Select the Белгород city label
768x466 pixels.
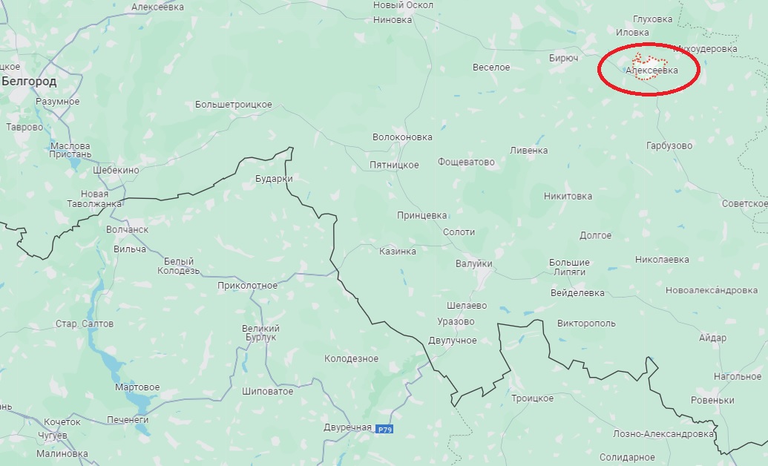pos(29,82)
